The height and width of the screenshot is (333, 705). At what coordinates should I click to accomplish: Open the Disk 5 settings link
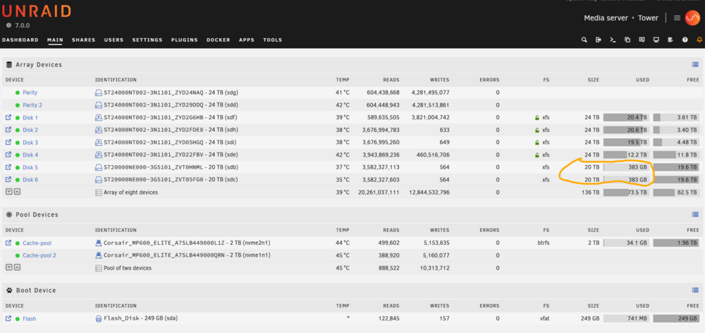[30, 168]
